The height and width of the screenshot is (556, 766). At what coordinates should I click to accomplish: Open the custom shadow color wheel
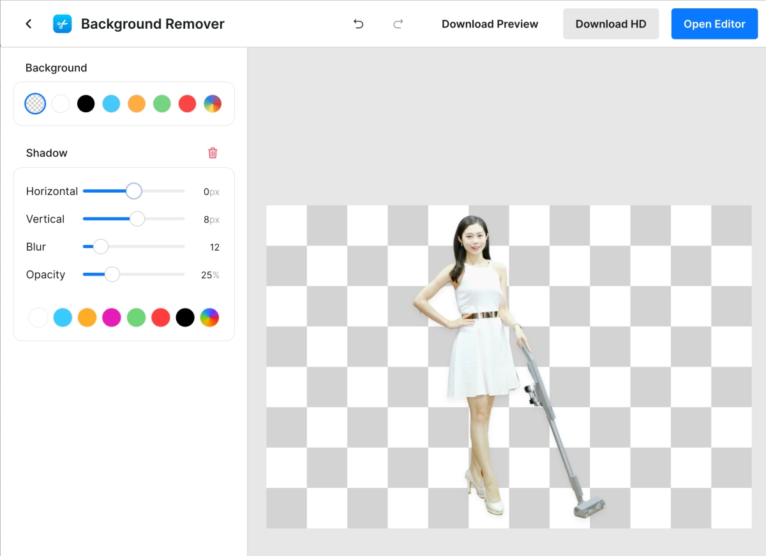tap(209, 318)
